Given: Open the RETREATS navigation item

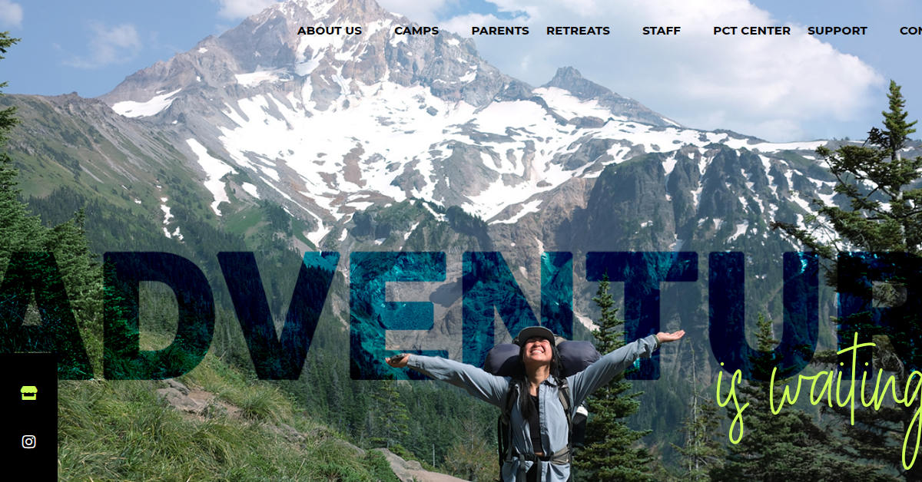Looking at the screenshot, I should tap(578, 31).
